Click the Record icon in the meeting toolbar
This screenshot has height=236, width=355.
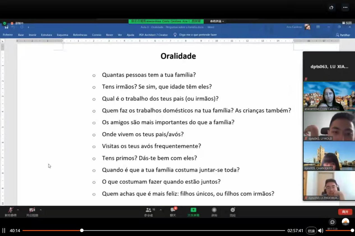pyautogui.click(x=214, y=210)
